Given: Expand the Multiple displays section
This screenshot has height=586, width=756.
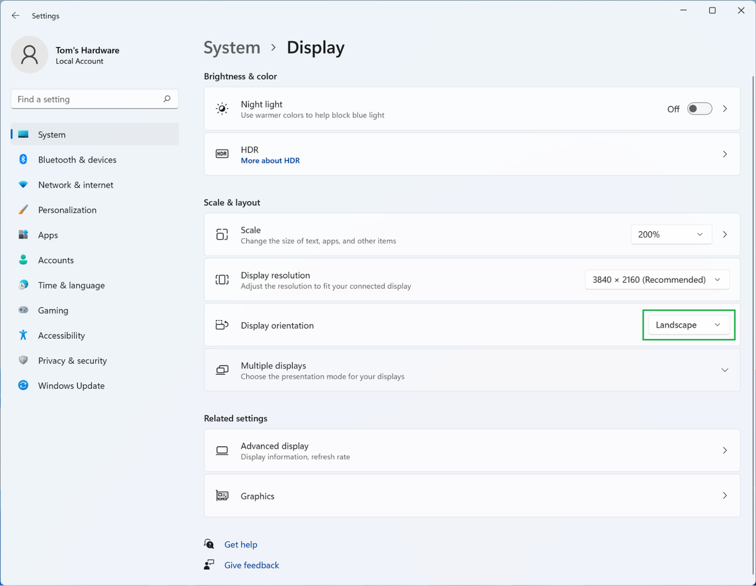Looking at the screenshot, I should (x=724, y=371).
